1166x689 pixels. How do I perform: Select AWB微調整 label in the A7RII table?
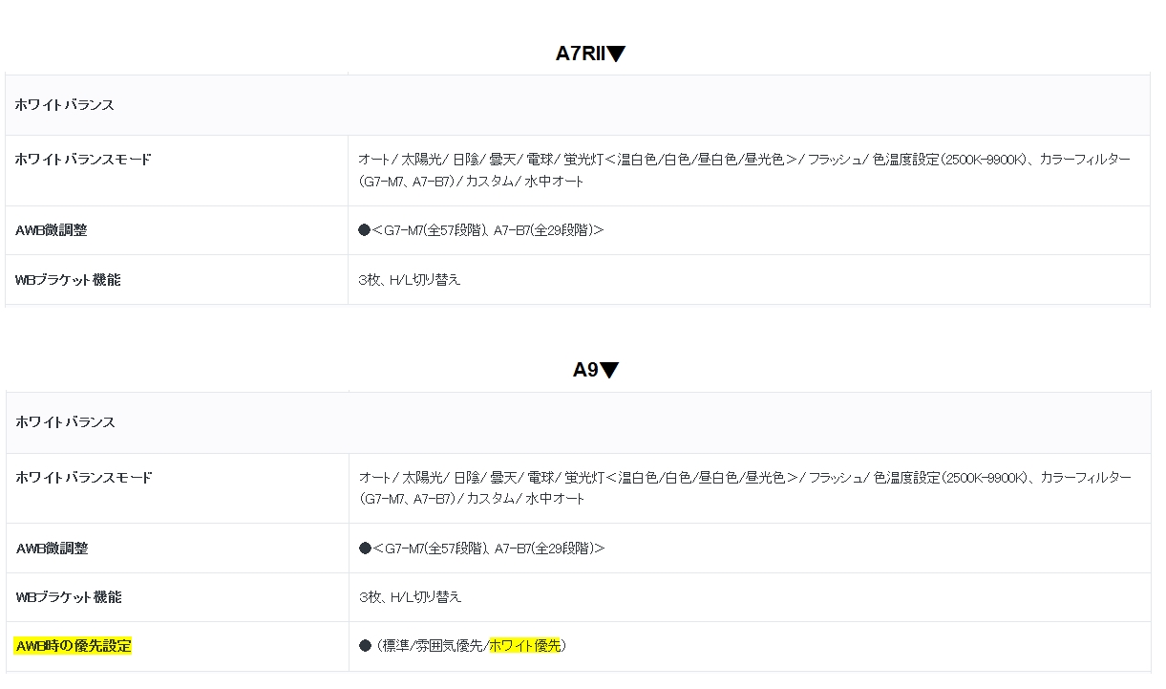52,230
